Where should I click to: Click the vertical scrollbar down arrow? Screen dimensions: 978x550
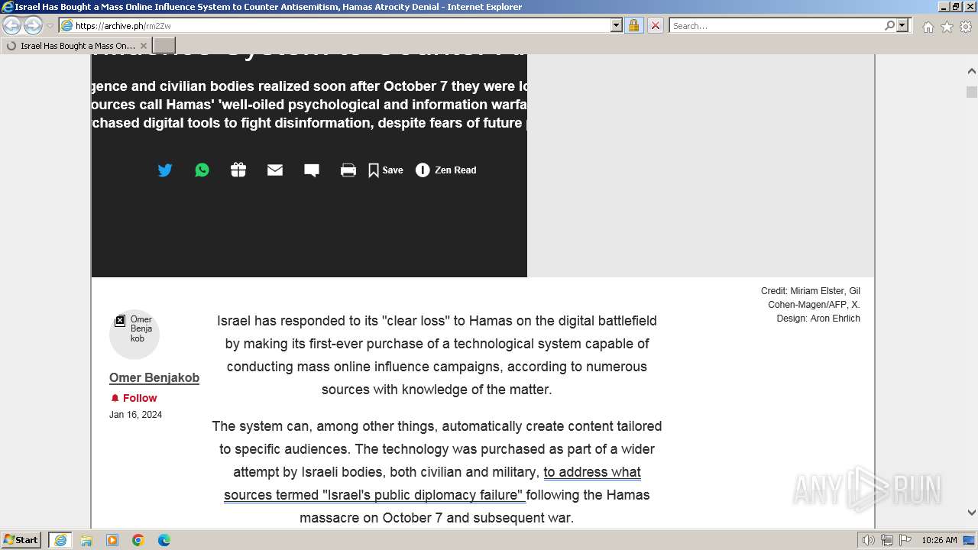(x=972, y=513)
